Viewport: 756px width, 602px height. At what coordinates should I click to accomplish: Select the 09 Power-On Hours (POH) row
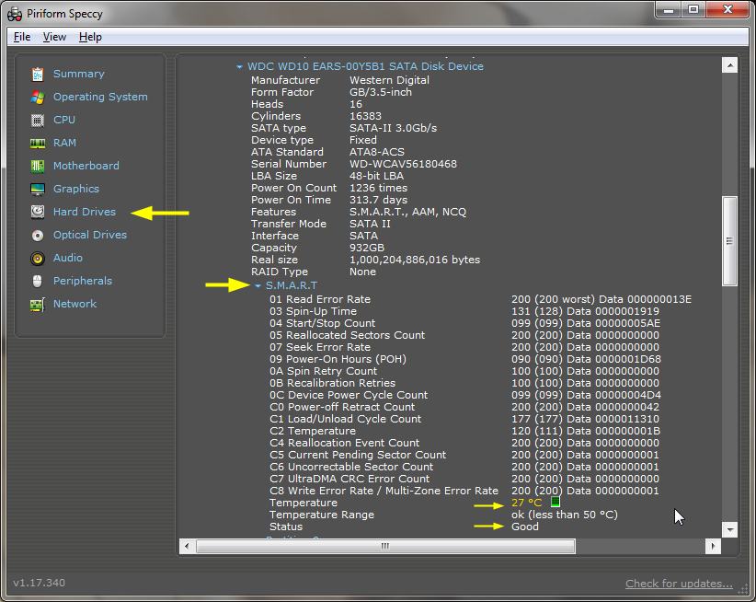(x=465, y=359)
